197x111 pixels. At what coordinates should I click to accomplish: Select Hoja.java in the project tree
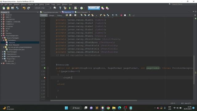click(x=12, y=43)
